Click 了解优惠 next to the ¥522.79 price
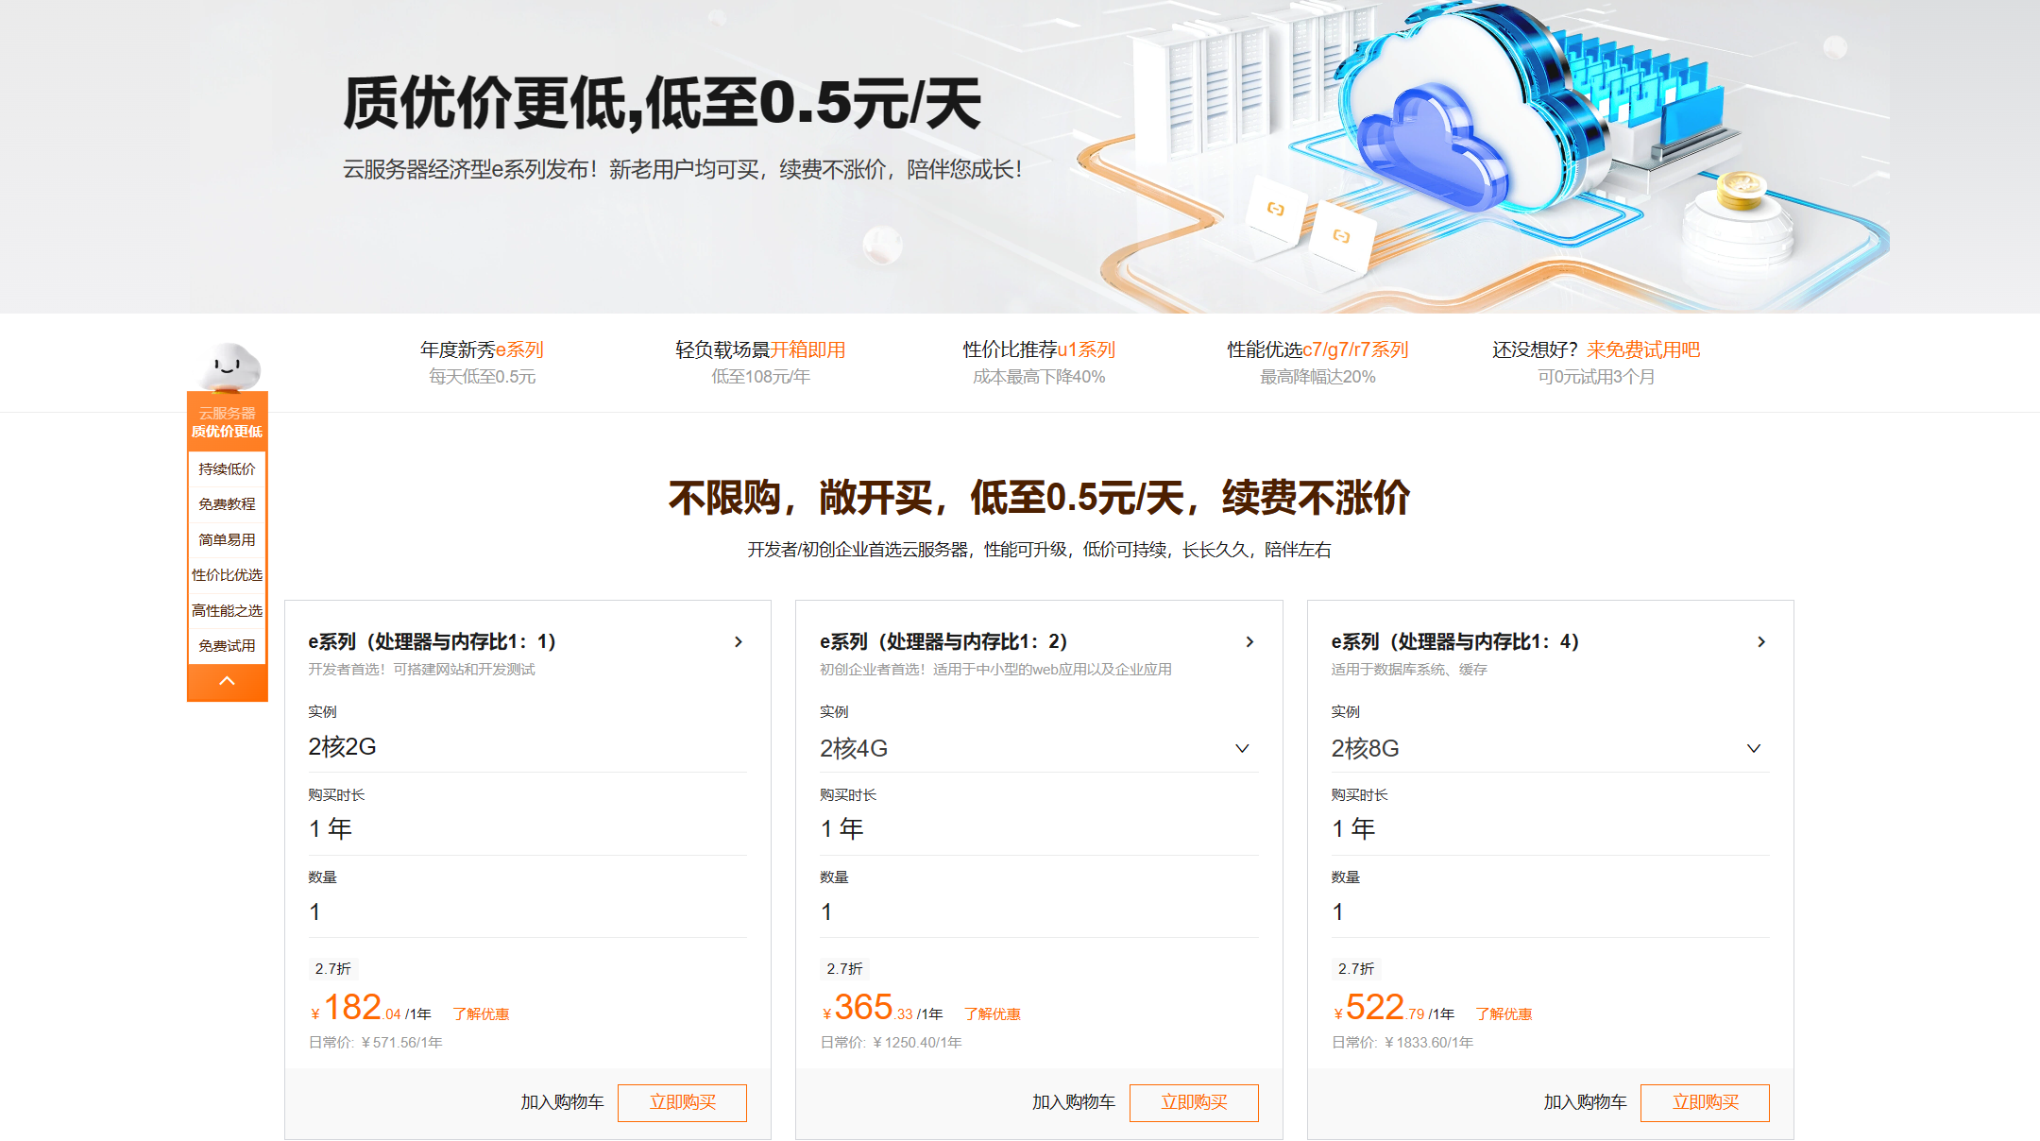 click(x=1505, y=1013)
